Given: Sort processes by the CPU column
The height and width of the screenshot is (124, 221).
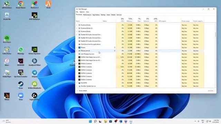Looking at the screenshot, I should click(x=120, y=20).
